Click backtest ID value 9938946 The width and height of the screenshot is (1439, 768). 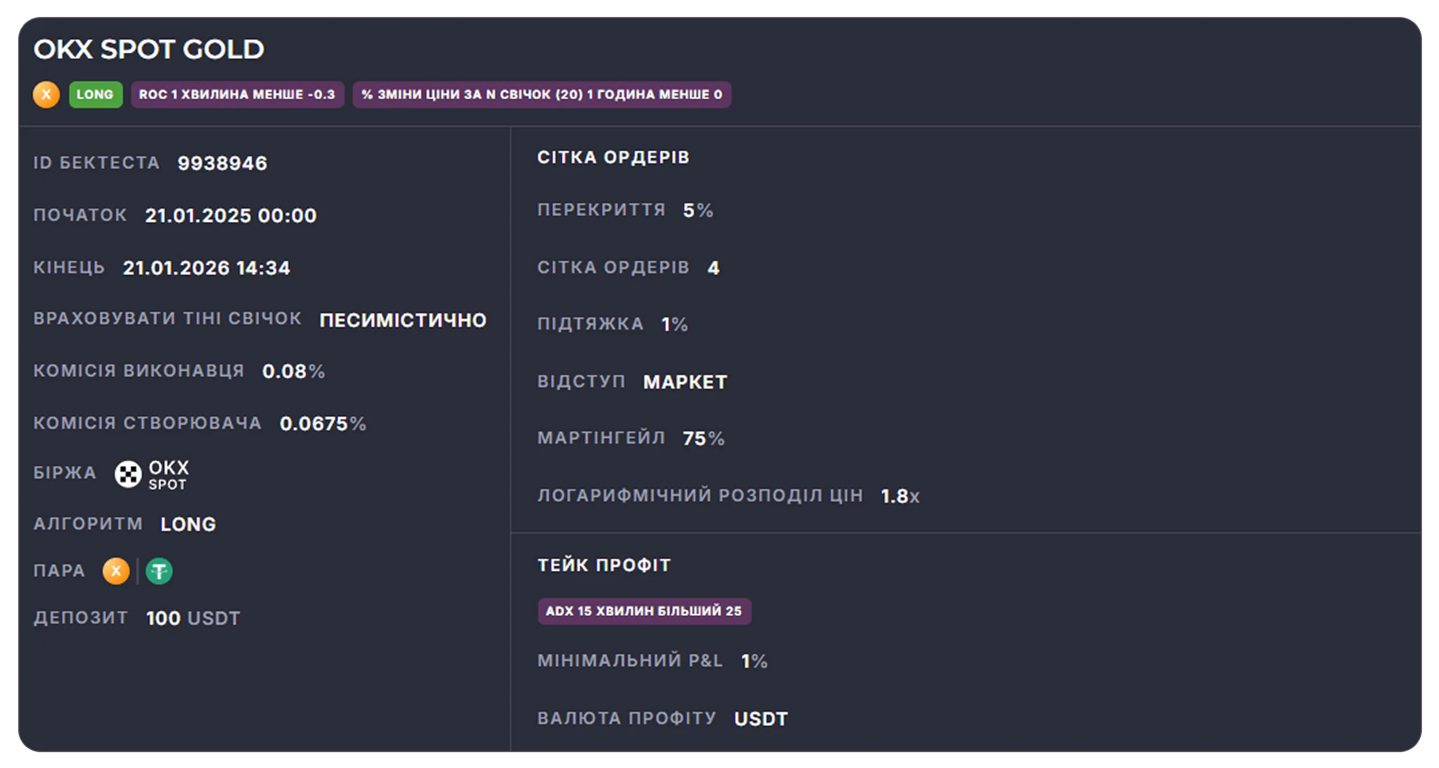point(222,163)
